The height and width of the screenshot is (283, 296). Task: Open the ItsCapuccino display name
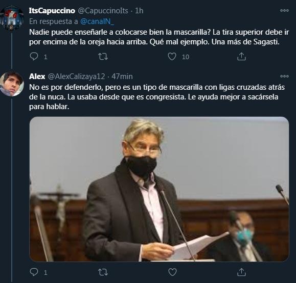(52, 11)
